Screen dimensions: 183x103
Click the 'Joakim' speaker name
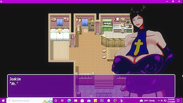pyautogui.click(x=15, y=79)
